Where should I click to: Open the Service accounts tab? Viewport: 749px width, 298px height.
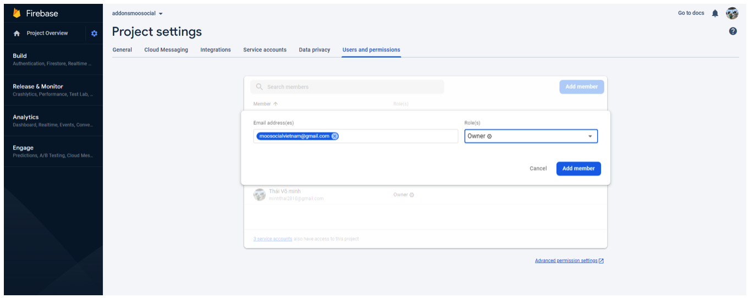click(x=265, y=50)
